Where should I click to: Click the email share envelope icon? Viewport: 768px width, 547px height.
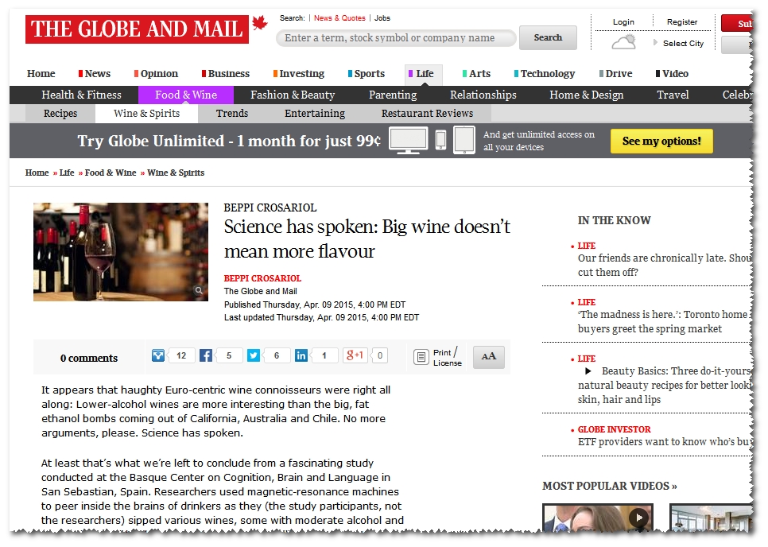[x=157, y=355]
